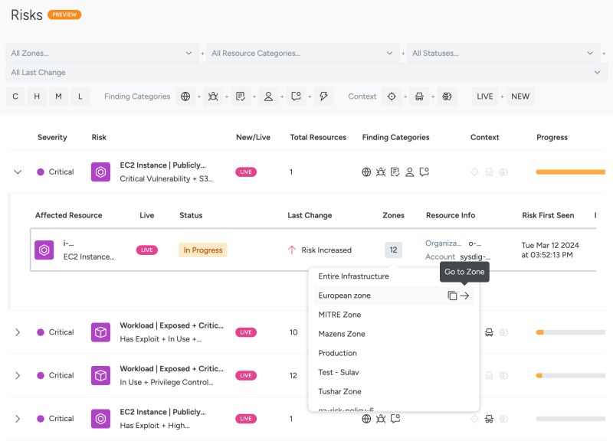Click the Workload cube icon with Has Exploit
Screen dimensions: 613x441
[x=100, y=332]
